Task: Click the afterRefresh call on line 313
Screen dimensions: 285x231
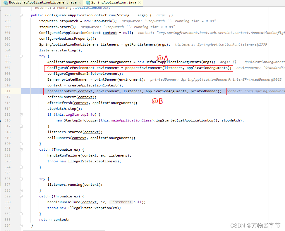Action: coord(60,103)
